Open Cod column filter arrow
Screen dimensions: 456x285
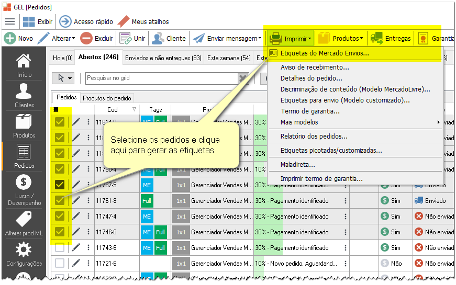[134, 109]
